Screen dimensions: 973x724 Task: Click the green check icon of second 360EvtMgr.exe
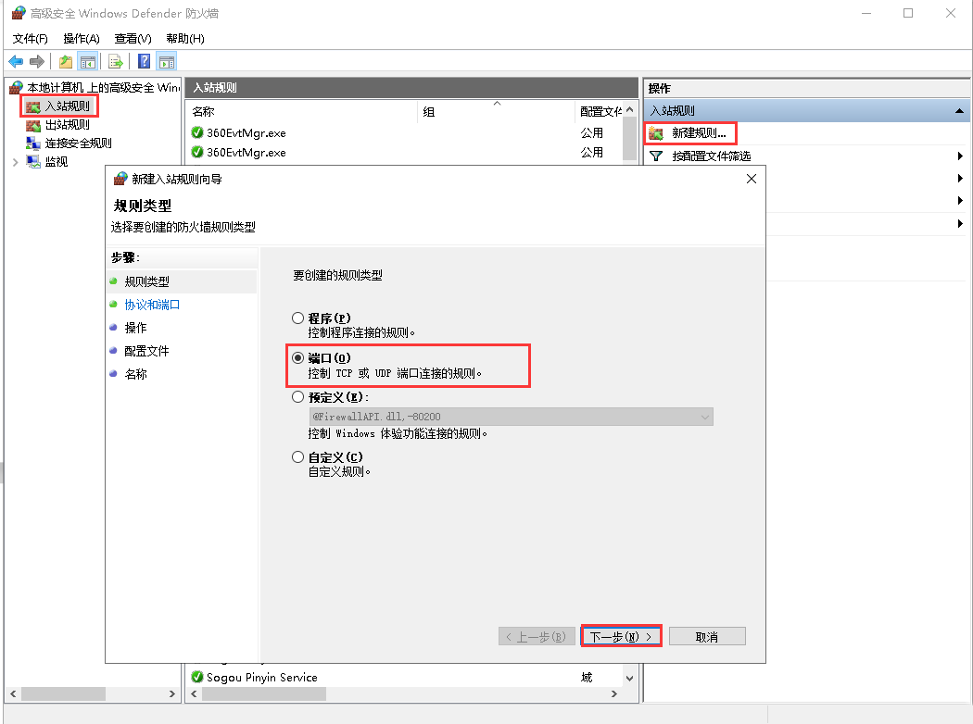197,152
